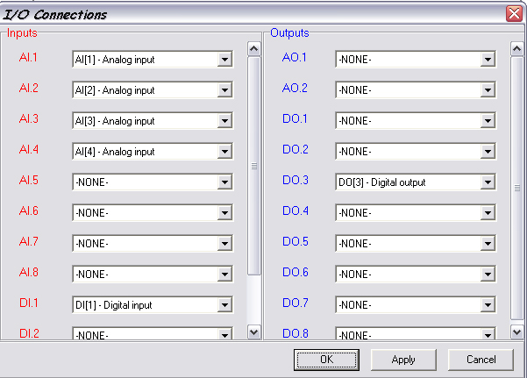Image resolution: width=527 pixels, height=378 pixels.
Task: Open the AI.8 connection dropdown
Action: [x=153, y=275]
